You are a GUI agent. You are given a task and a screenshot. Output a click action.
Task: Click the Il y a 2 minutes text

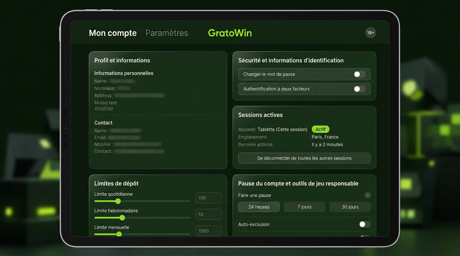(x=327, y=145)
